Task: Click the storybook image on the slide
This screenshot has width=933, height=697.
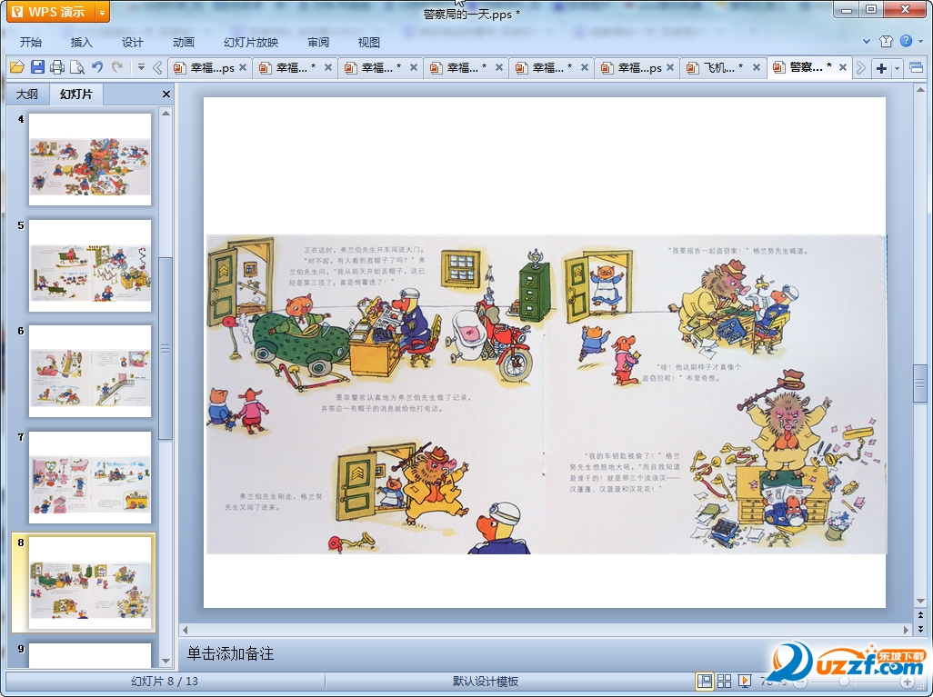Action: 547,394
